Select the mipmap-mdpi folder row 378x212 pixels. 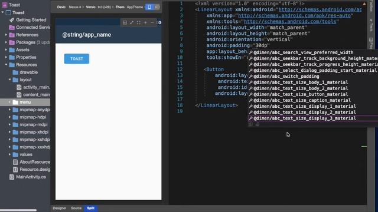pos(25,124)
